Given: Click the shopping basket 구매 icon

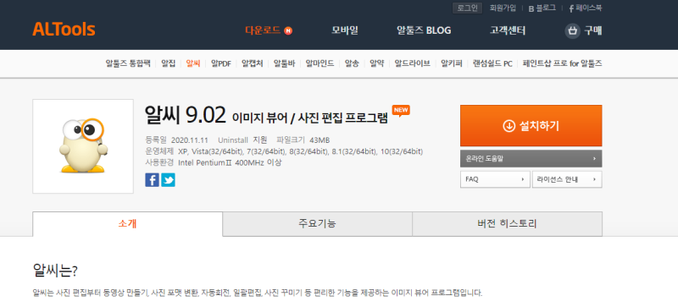Looking at the screenshot, I should pyautogui.click(x=572, y=30).
